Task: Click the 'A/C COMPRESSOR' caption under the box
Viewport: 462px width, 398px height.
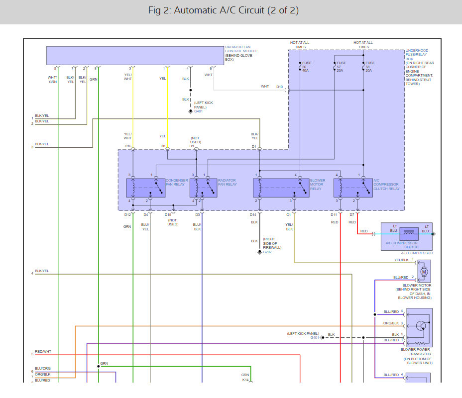Action: pyautogui.click(x=417, y=253)
